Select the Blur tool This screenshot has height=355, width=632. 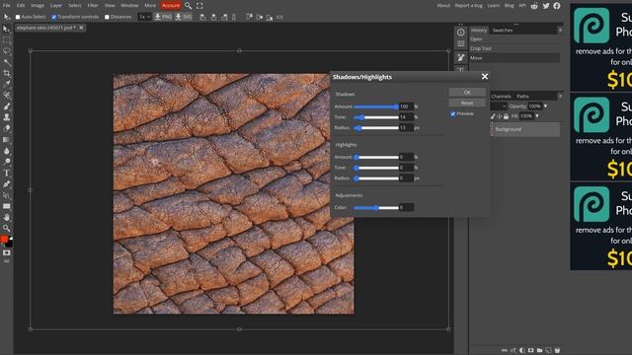tap(7, 151)
